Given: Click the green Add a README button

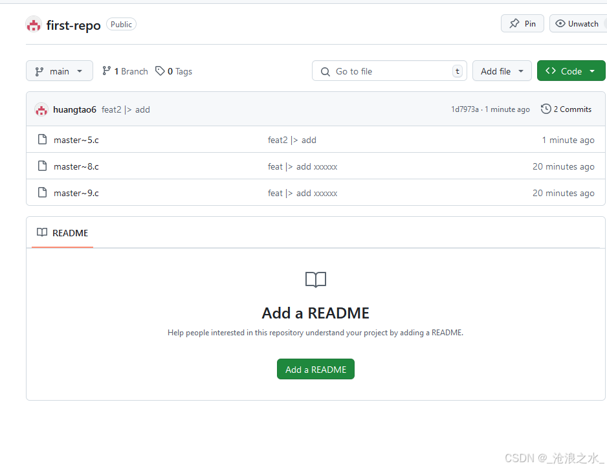Looking at the screenshot, I should [x=316, y=370].
